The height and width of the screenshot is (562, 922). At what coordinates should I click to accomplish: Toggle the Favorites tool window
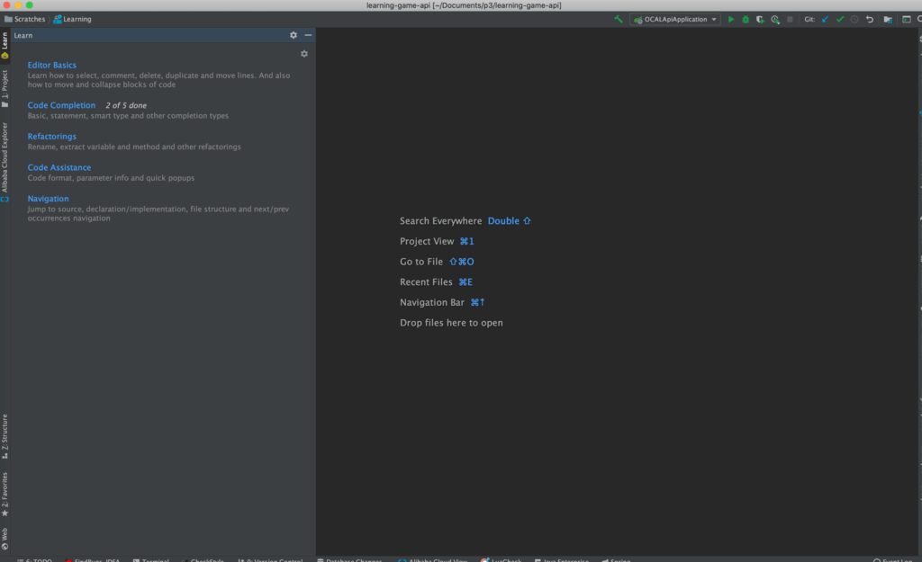click(6, 491)
